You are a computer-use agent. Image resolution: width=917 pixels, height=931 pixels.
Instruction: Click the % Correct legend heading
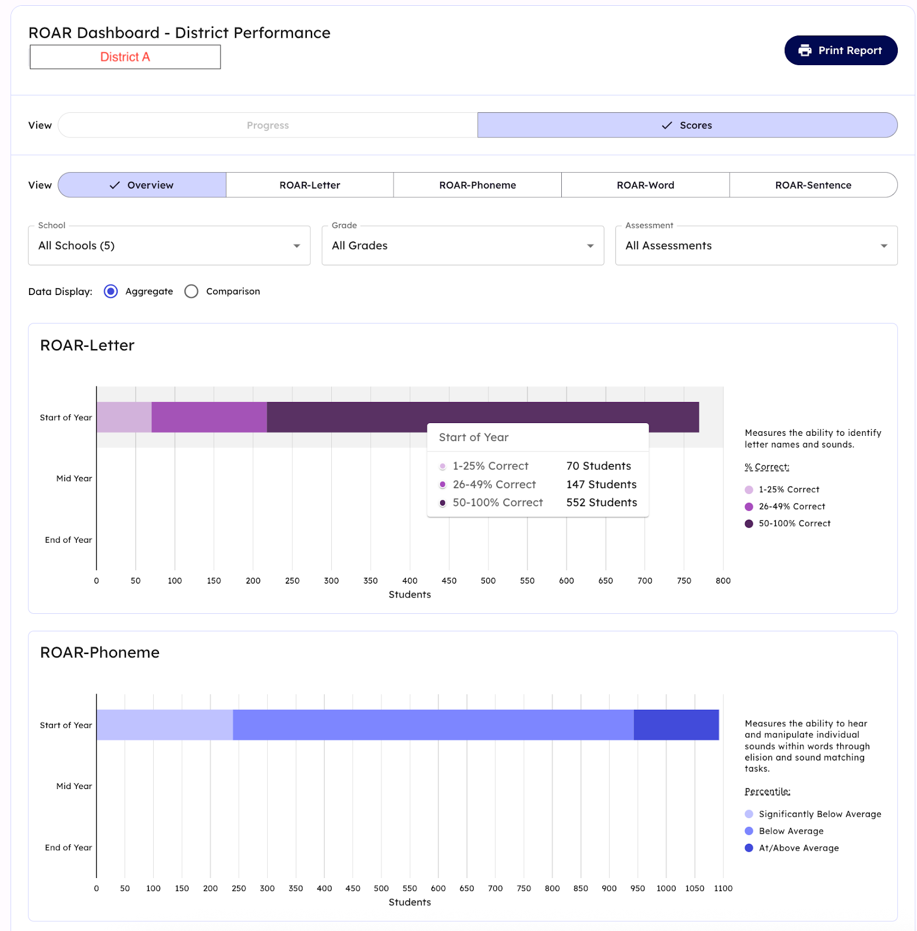pyautogui.click(x=767, y=467)
